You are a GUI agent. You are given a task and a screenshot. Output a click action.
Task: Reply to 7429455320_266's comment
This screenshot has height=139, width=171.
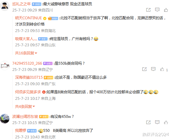coord(153,69)
